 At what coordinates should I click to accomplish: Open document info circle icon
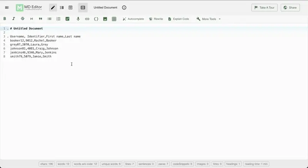(x=124, y=8)
